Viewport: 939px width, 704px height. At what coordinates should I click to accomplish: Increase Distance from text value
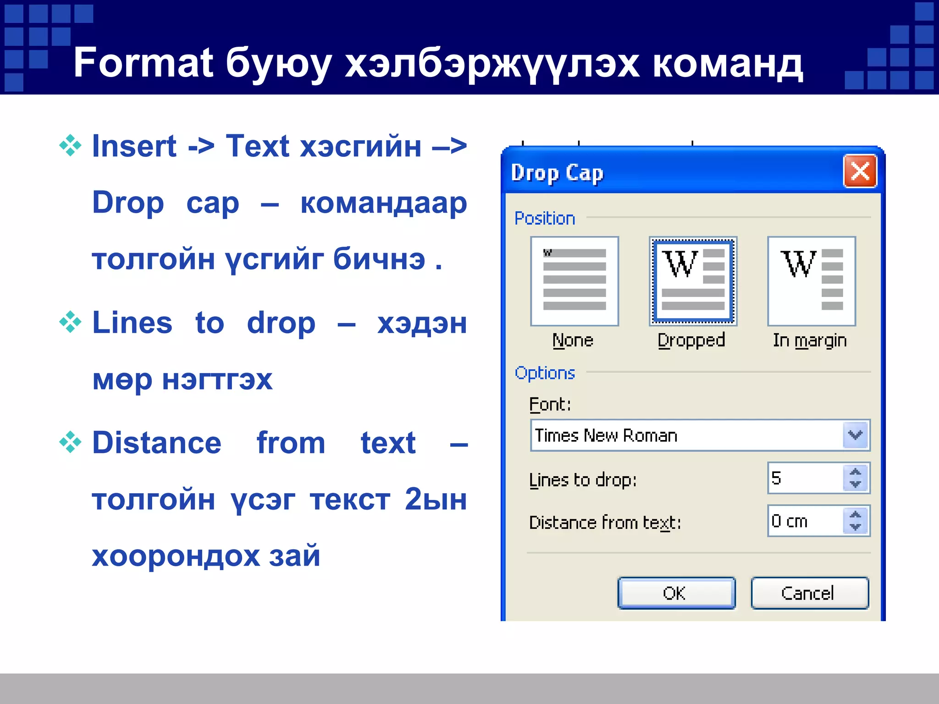coord(856,515)
